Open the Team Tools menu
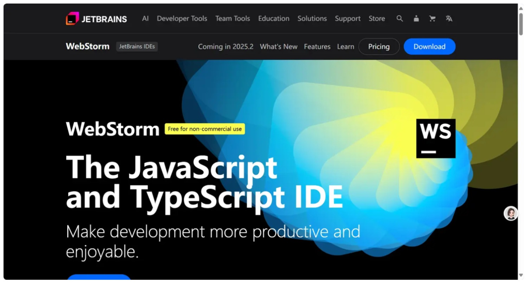 [x=232, y=19]
